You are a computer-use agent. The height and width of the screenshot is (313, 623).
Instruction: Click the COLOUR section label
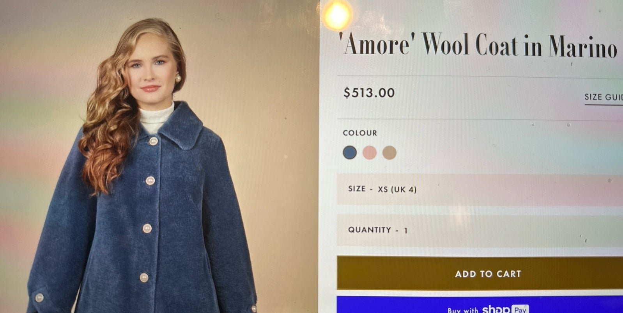[x=360, y=133]
